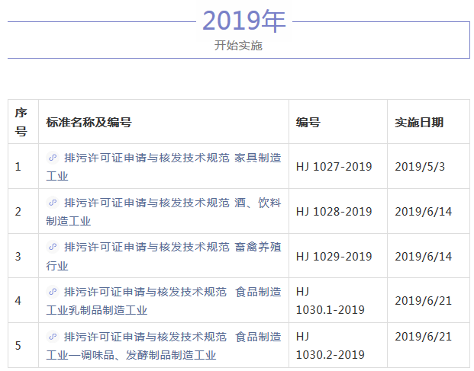The width and height of the screenshot is (474, 371).
Task: Click the link icon before 酒、饮料制造工业 standard
Action: 53,203
